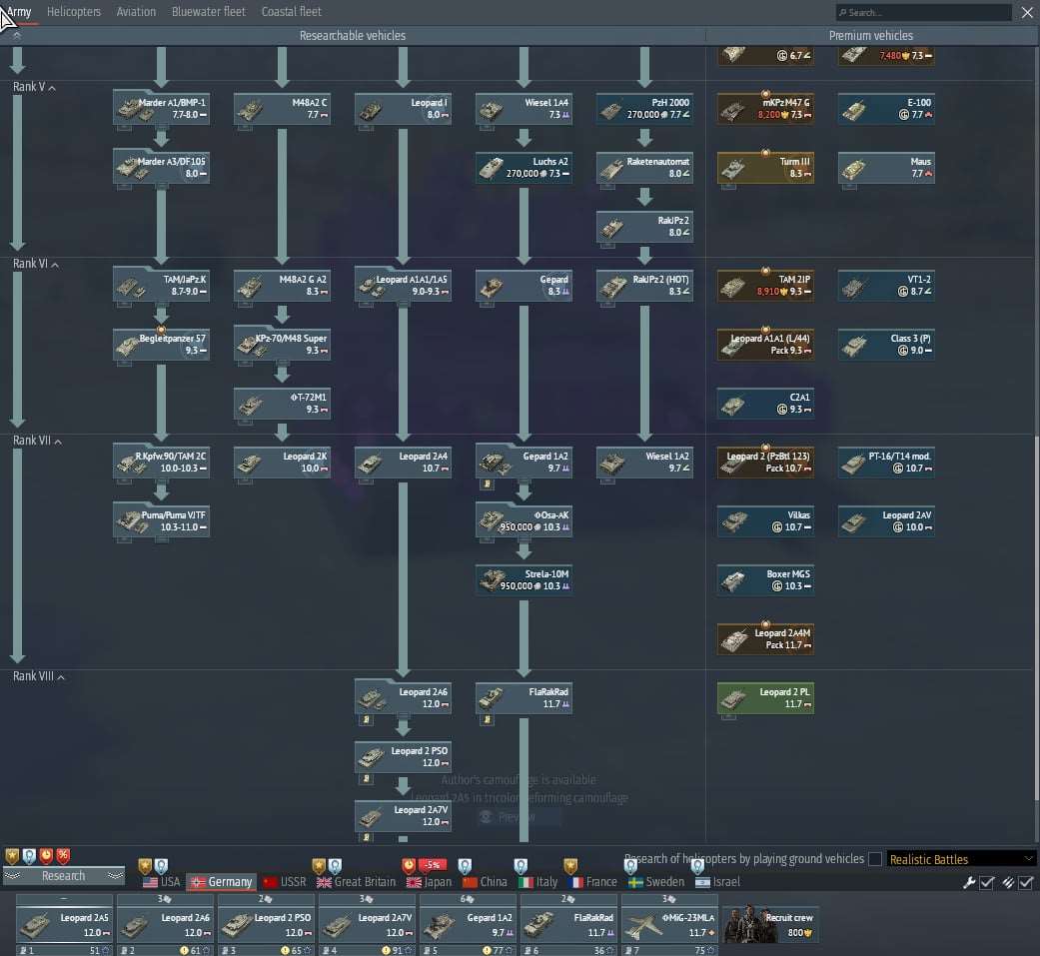Select the Sweden nation tab

click(x=656, y=882)
